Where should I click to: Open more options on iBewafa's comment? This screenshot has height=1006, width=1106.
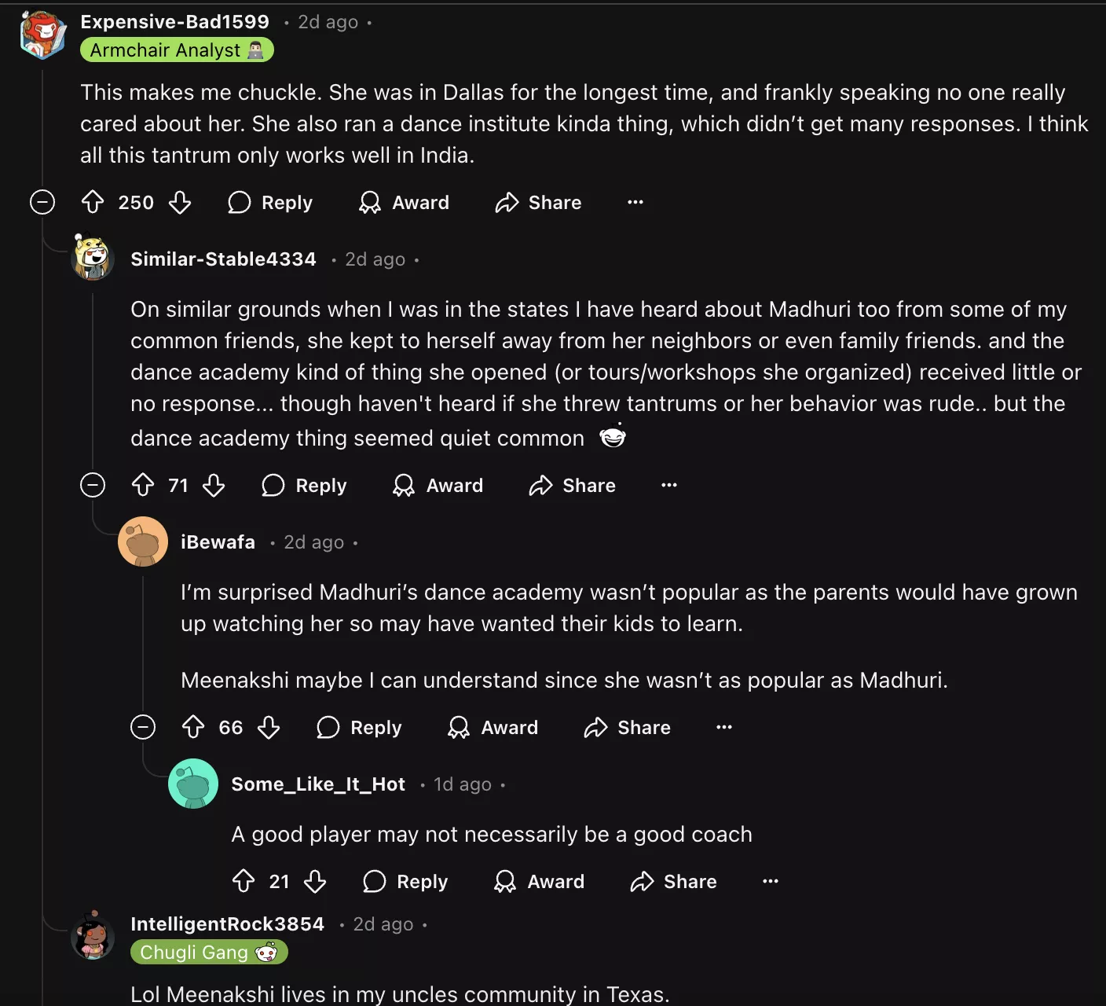pyautogui.click(x=724, y=728)
